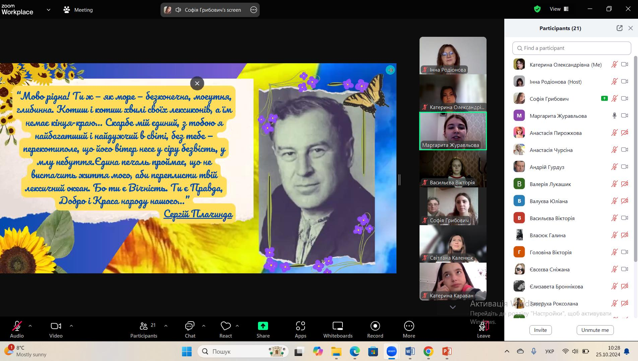Toggle the Participants panel button
The image size is (638, 361).
pyautogui.click(x=144, y=330)
